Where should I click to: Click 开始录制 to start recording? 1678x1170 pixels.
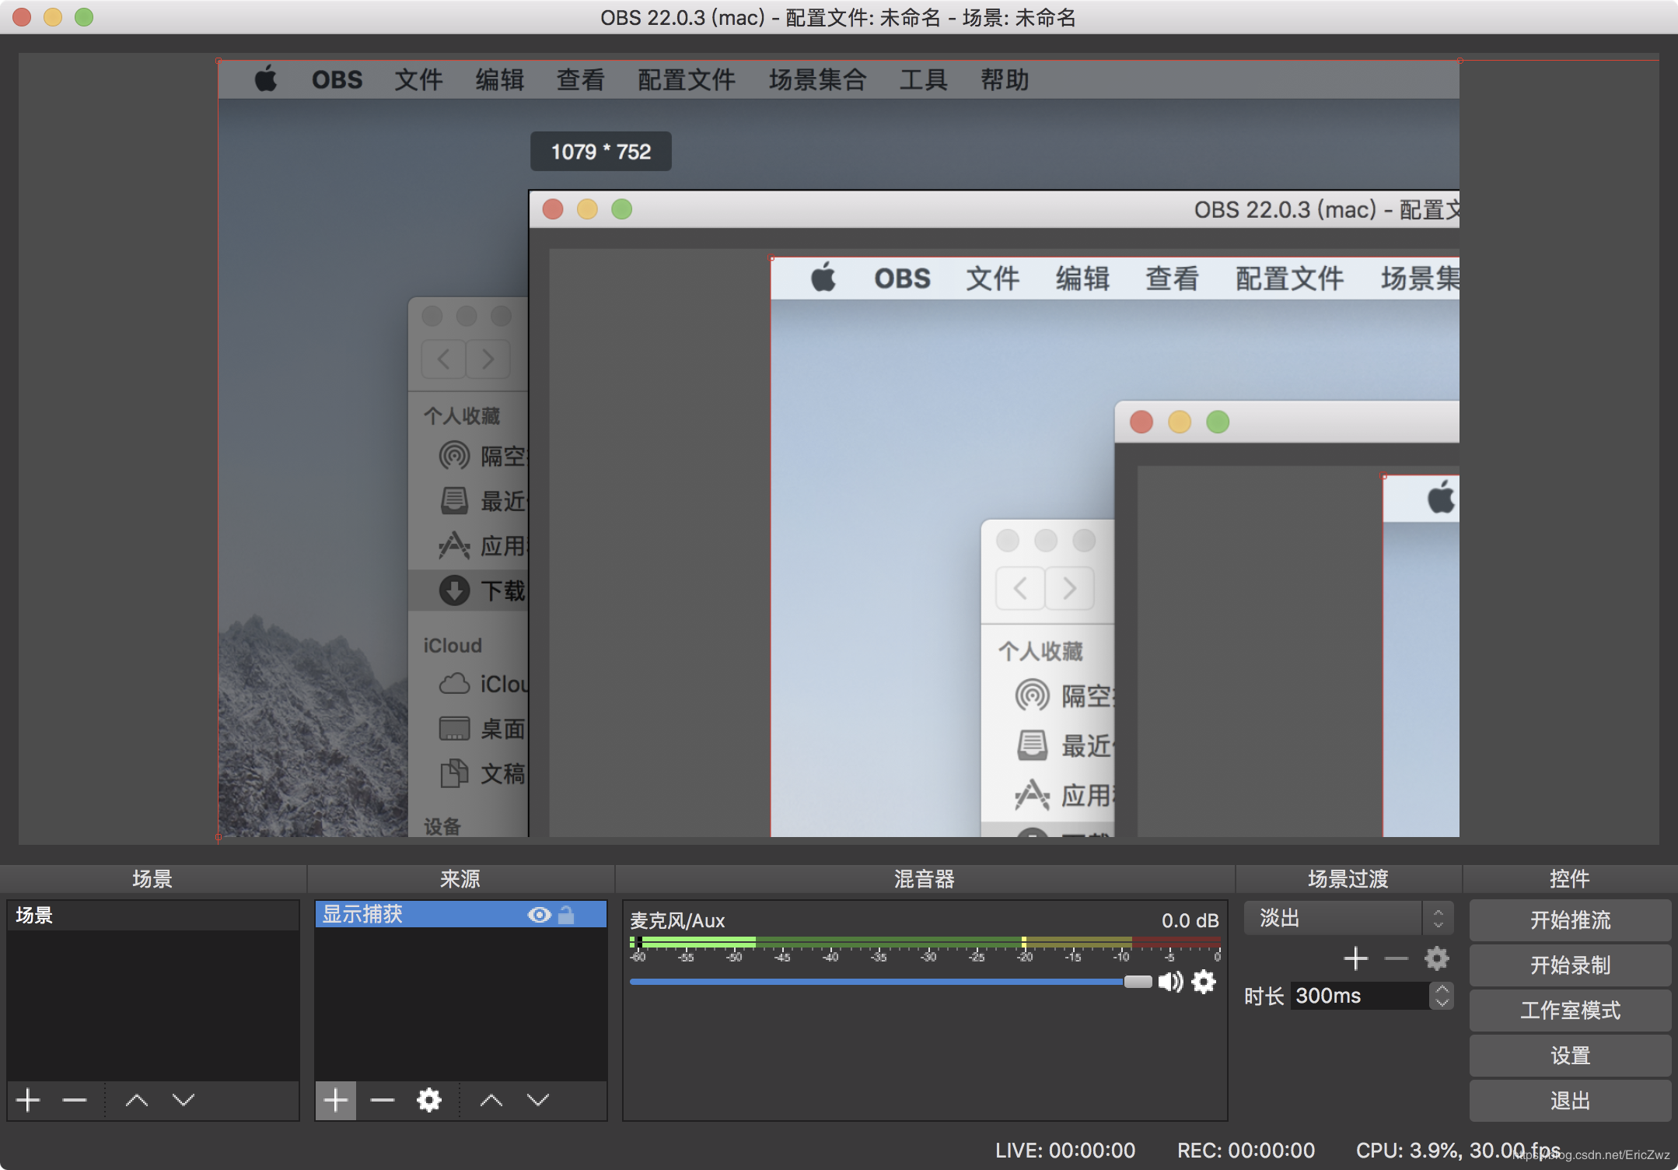[x=1570, y=965]
